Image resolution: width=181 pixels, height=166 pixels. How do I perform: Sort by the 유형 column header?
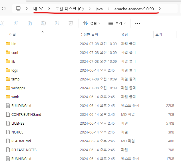pyautogui.click(x=124, y=35)
